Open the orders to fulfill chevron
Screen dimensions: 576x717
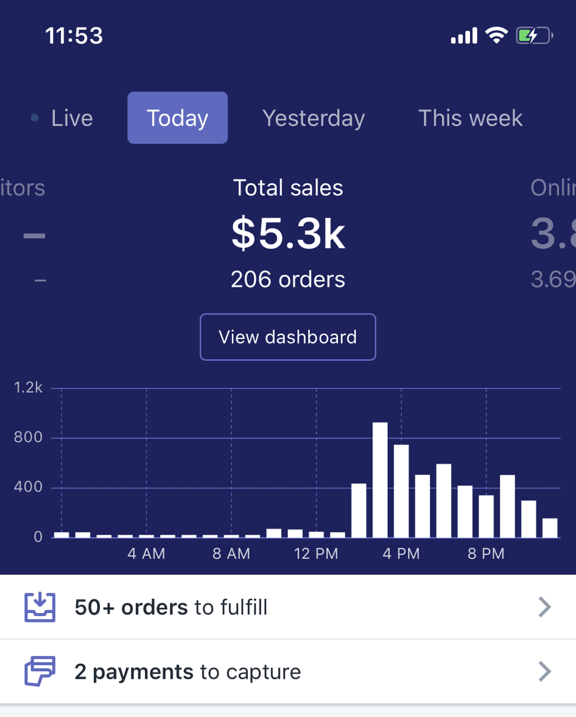point(544,607)
